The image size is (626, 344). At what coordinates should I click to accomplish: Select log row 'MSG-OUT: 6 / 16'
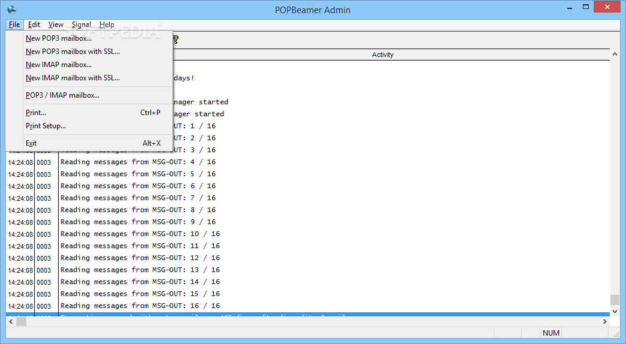(x=308, y=186)
